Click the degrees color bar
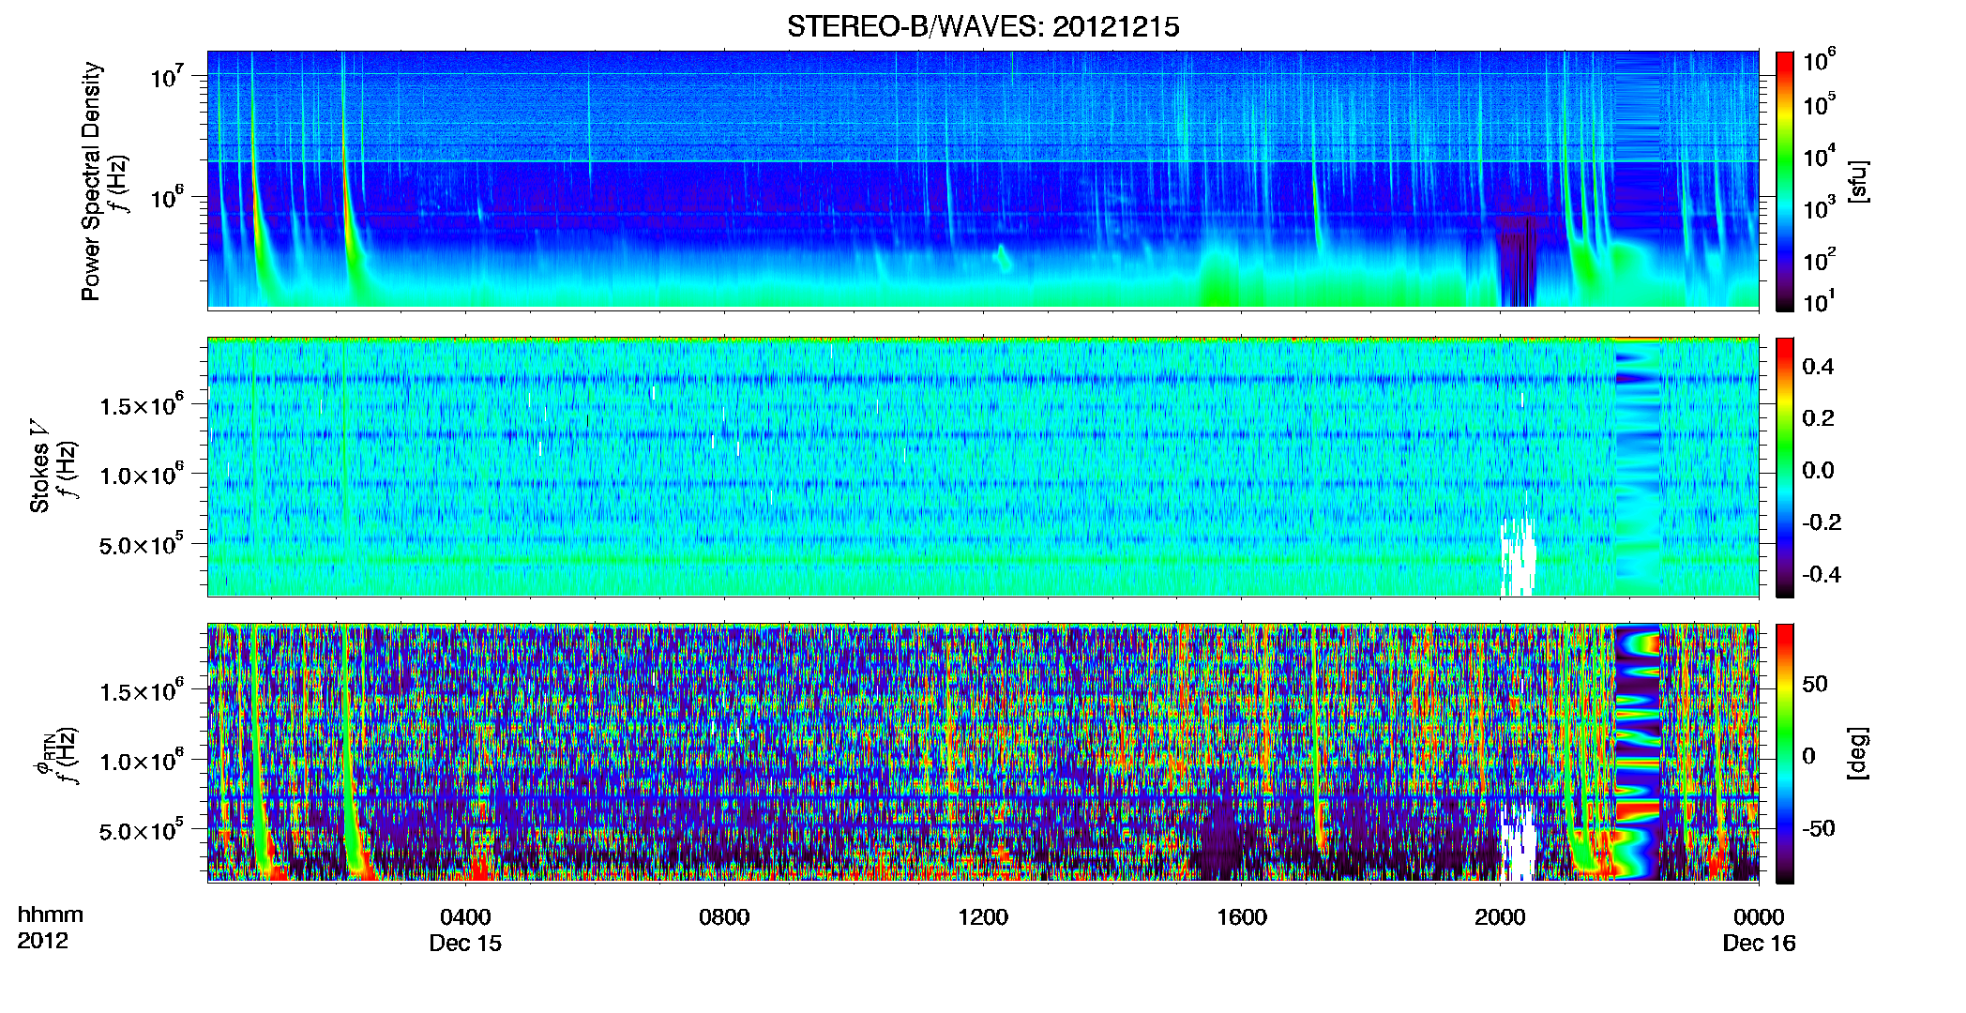Screen dimensions: 1966x1013 (1785, 753)
